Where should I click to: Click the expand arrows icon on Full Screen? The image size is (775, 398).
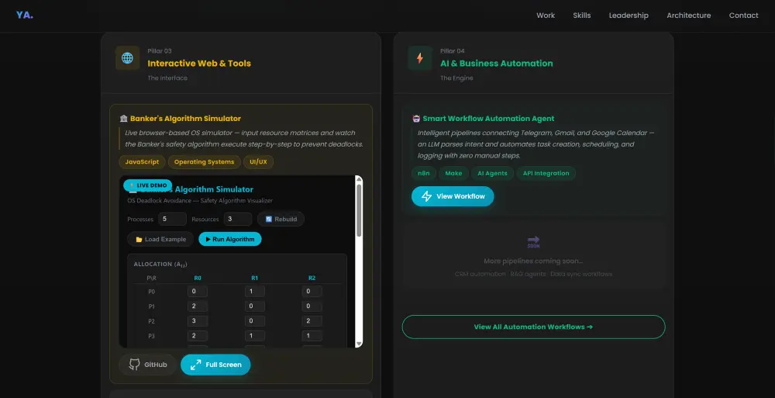coord(196,365)
